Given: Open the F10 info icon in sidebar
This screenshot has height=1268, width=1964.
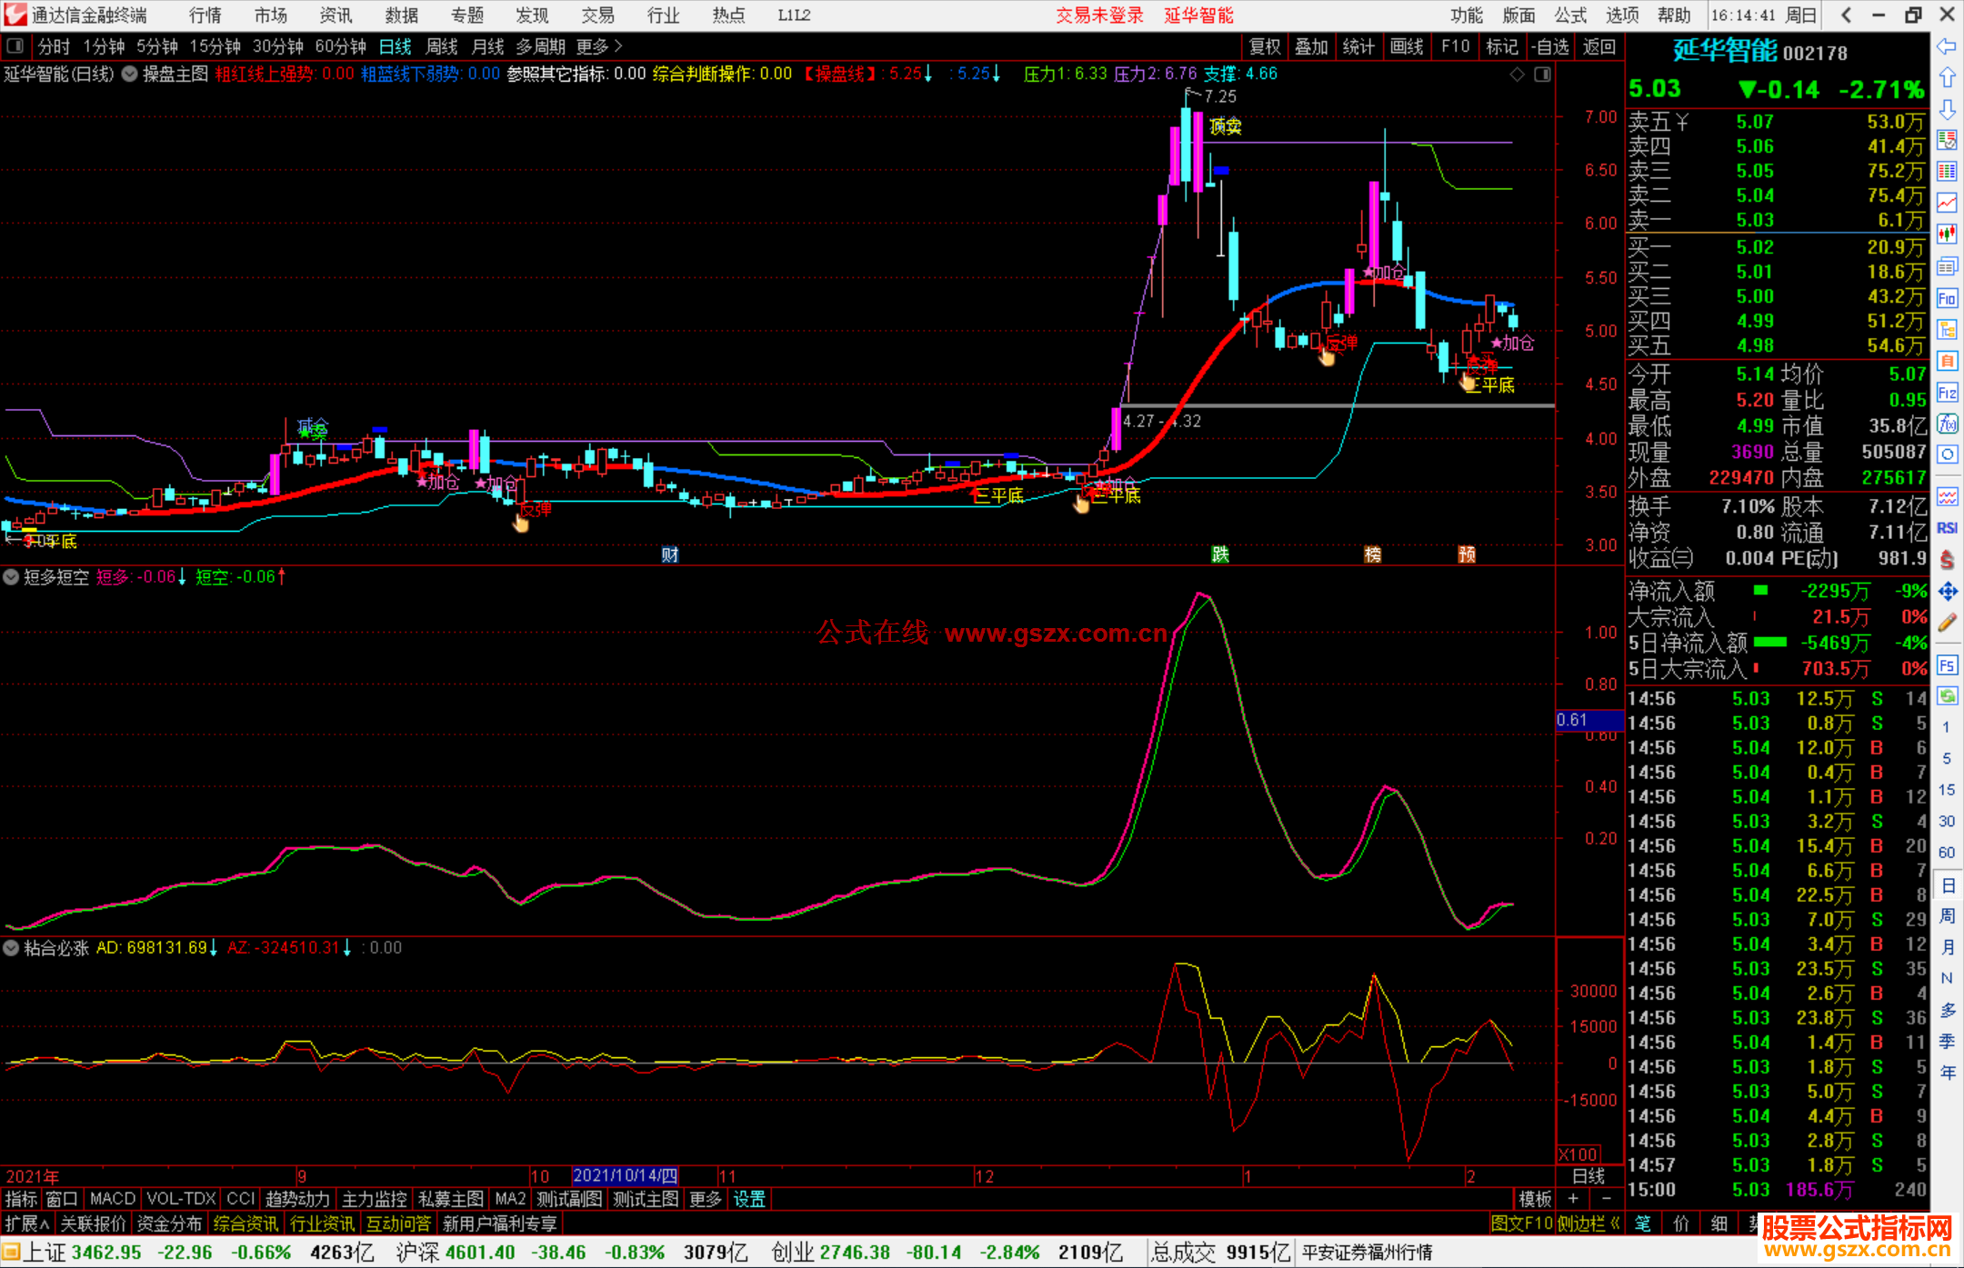Looking at the screenshot, I should [x=1947, y=298].
